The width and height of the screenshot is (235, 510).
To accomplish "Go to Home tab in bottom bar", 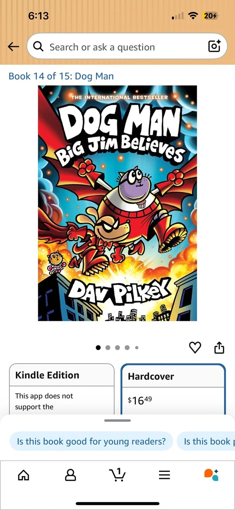I will 23,475.
